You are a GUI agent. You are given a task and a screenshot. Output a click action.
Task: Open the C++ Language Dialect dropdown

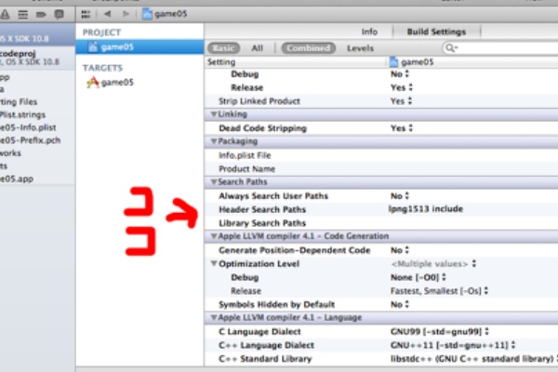coord(435,345)
